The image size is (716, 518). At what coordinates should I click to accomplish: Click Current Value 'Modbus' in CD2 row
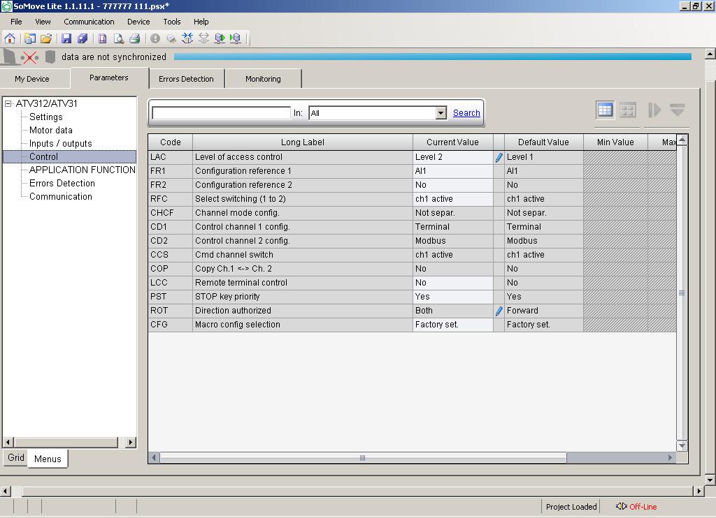point(452,242)
